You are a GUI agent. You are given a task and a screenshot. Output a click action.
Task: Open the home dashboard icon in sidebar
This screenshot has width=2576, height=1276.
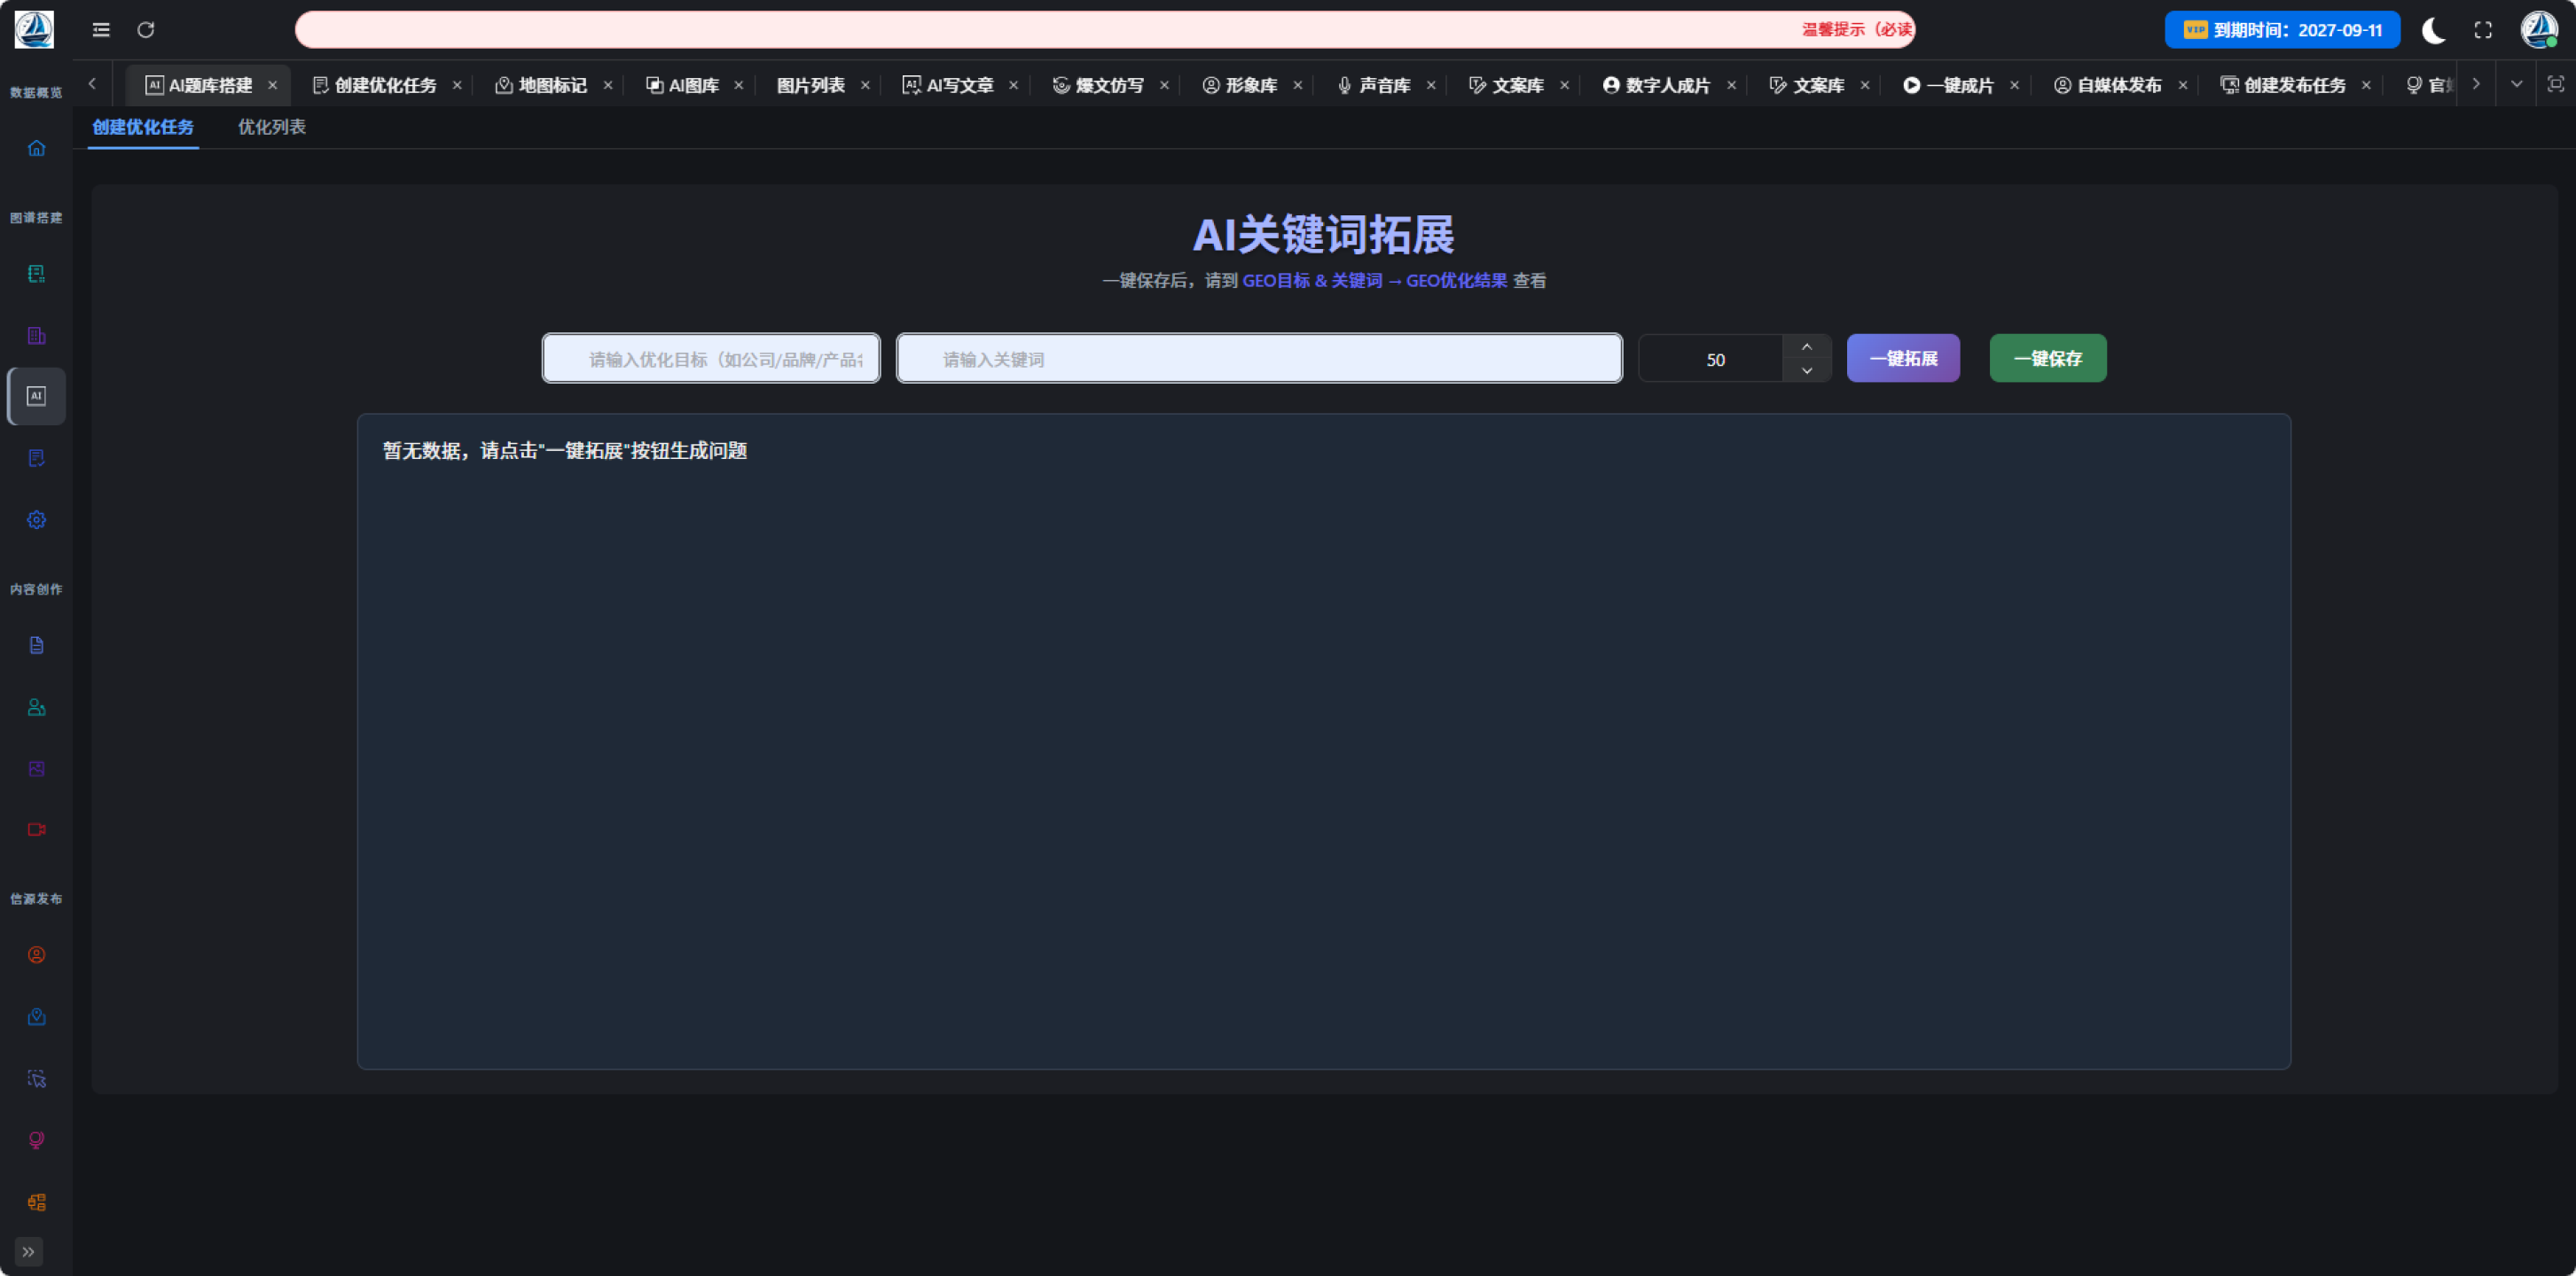[x=36, y=148]
